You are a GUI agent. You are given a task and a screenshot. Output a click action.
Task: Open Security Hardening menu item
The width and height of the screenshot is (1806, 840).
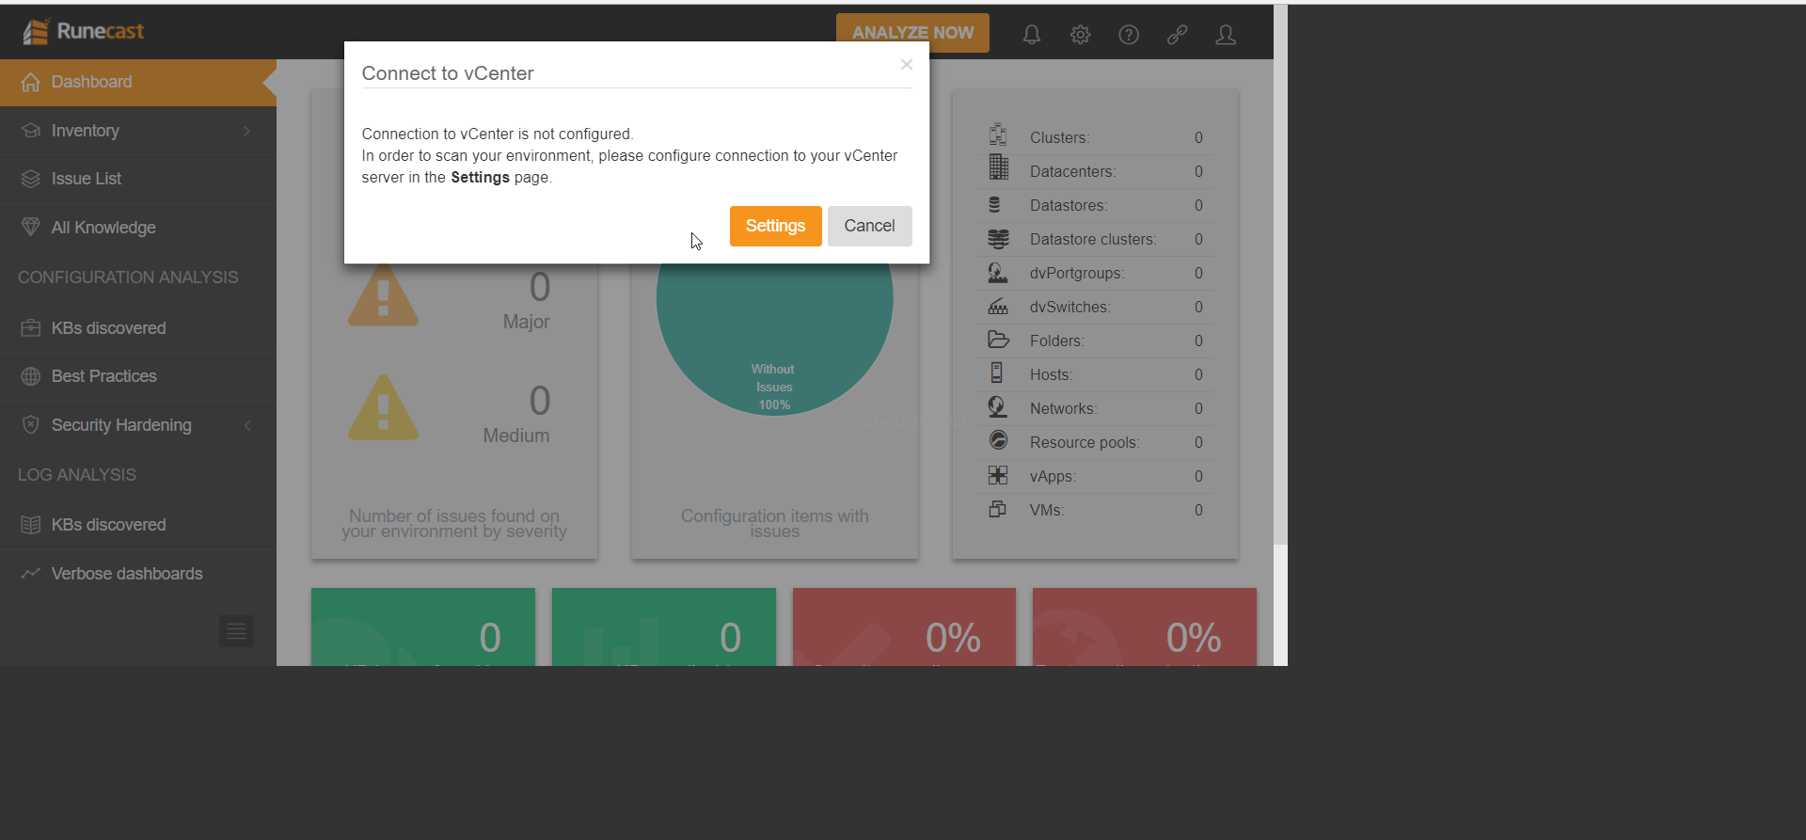138,425
